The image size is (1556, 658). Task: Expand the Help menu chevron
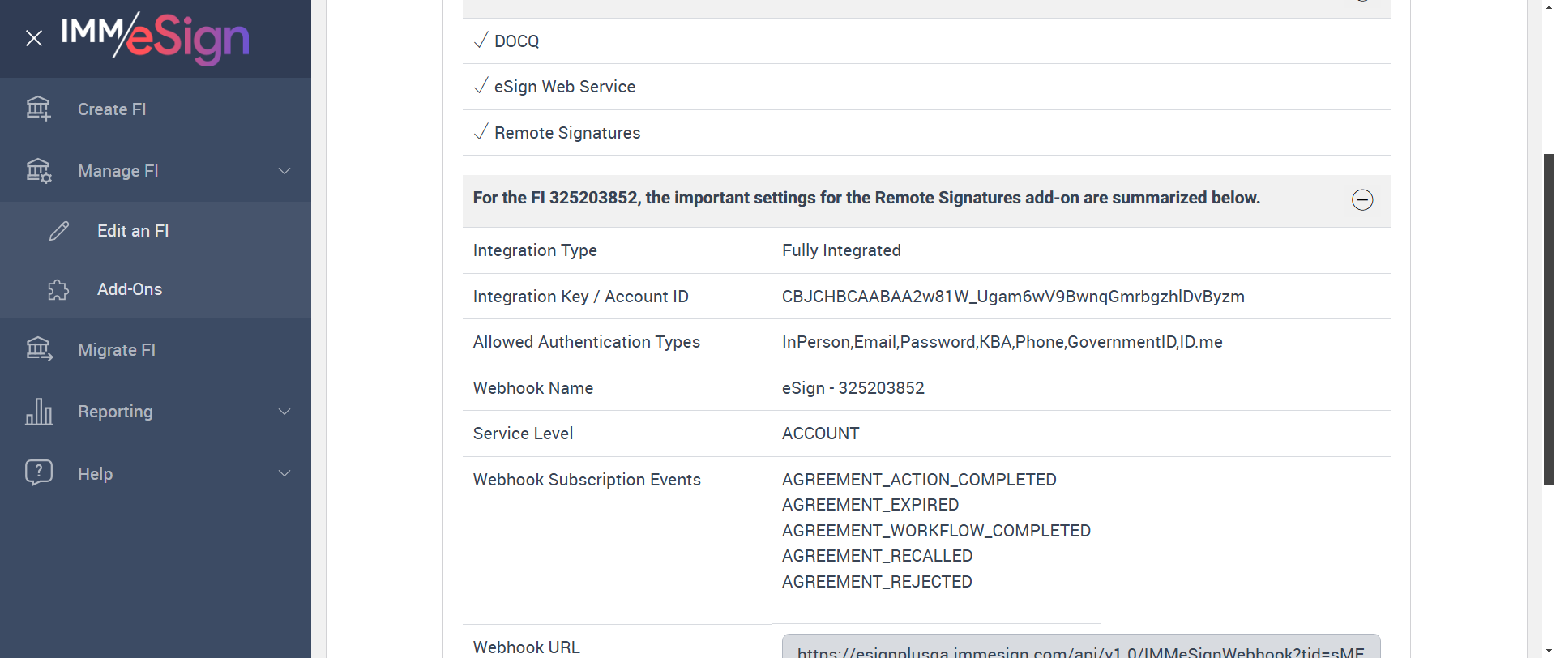click(x=284, y=473)
